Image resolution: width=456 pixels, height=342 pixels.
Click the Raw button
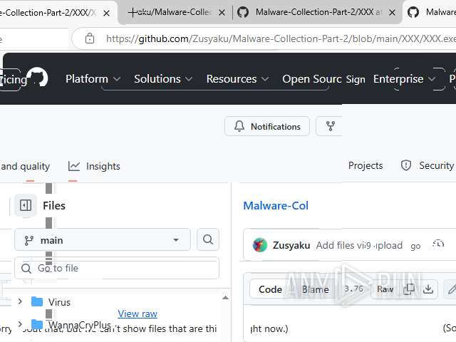tap(385, 289)
